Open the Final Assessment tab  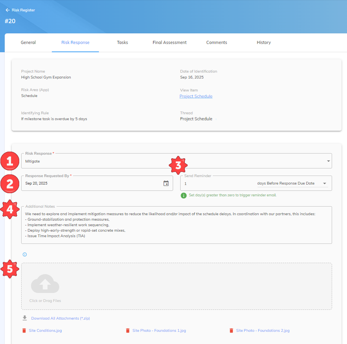(x=170, y=42)
